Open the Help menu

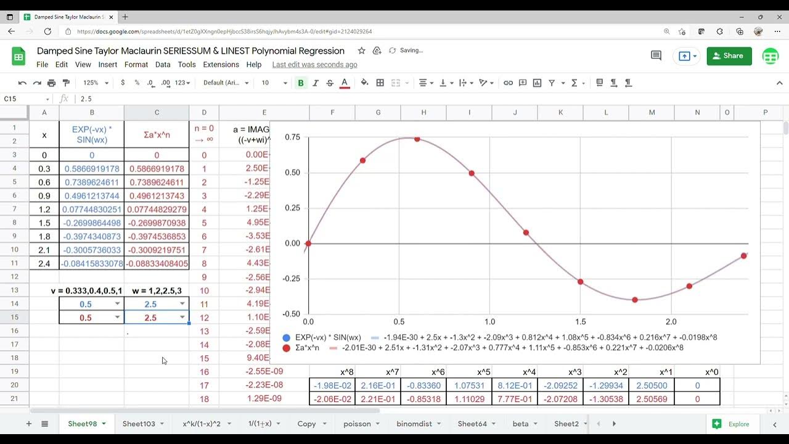click(254, 64)
